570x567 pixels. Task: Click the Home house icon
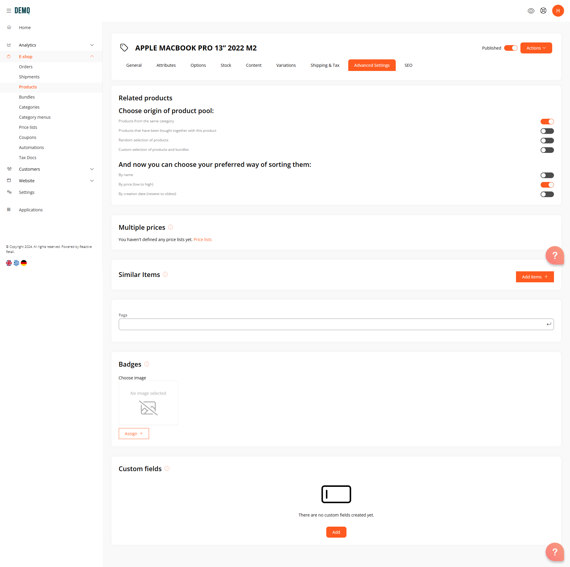(x=9, y=27)
